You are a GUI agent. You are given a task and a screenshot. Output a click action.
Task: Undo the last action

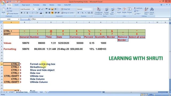point(10,2)
